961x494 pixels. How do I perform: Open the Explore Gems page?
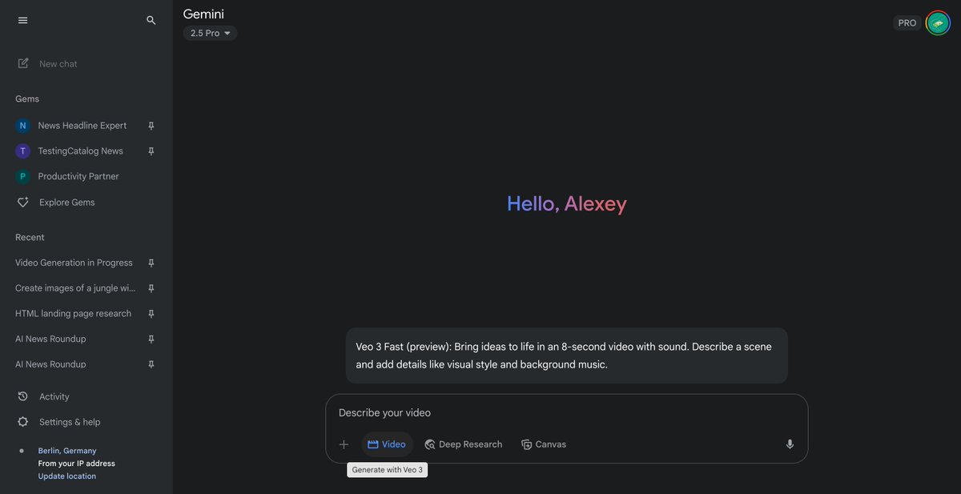(67, 203)
